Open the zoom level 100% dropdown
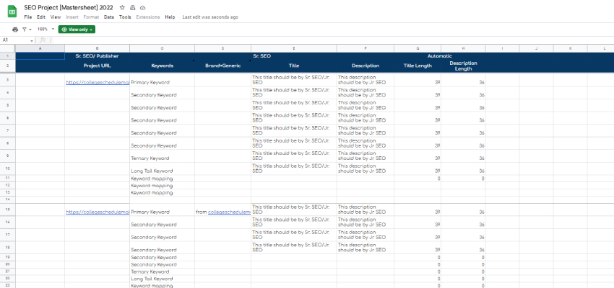This screenshot has height=288, width=614. point(44,30)
